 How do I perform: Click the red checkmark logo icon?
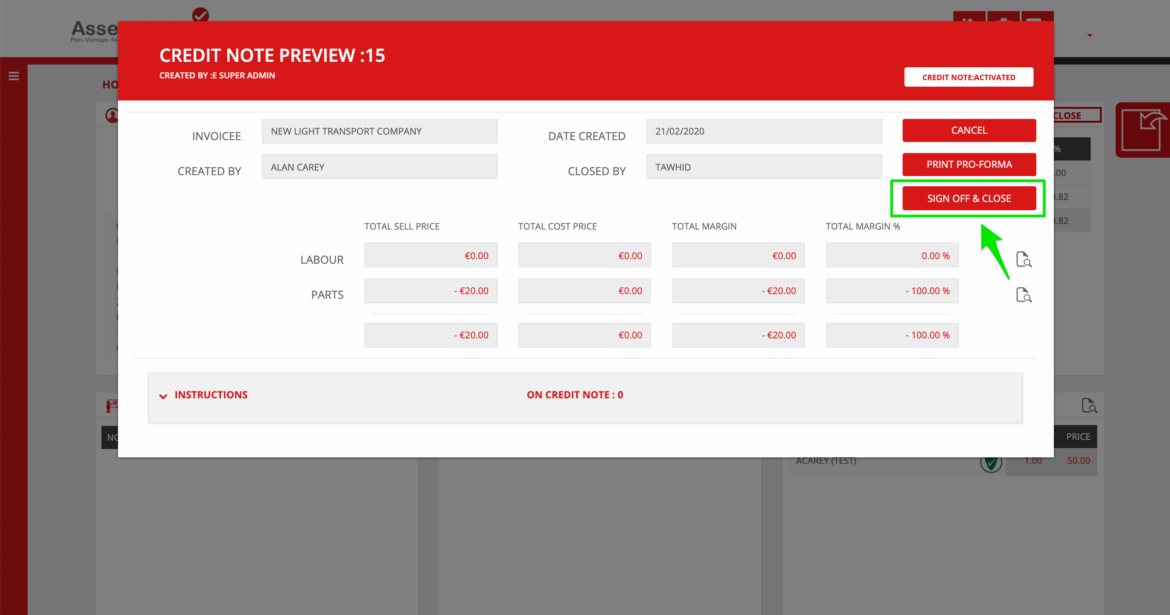201,15
